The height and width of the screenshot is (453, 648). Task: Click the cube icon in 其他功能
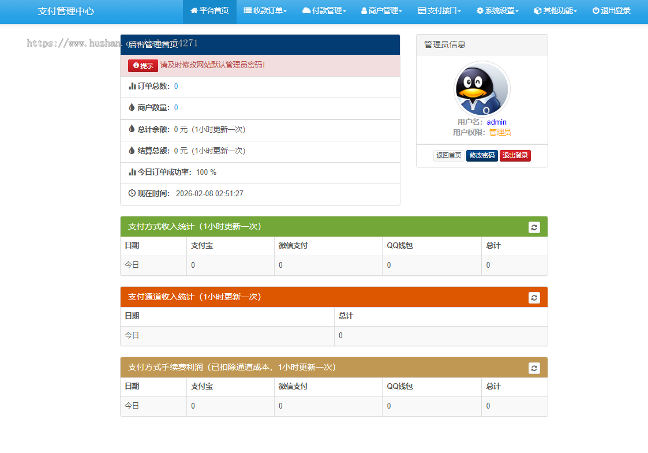tap(538, 11)
